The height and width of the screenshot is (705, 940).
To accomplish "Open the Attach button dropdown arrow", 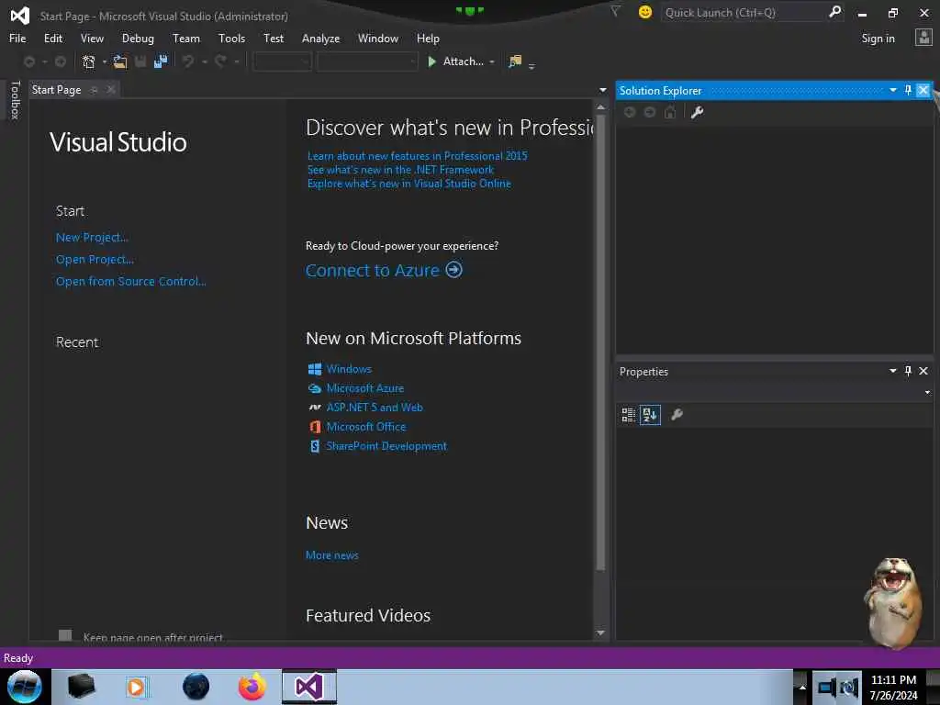I will coord(492,62).
